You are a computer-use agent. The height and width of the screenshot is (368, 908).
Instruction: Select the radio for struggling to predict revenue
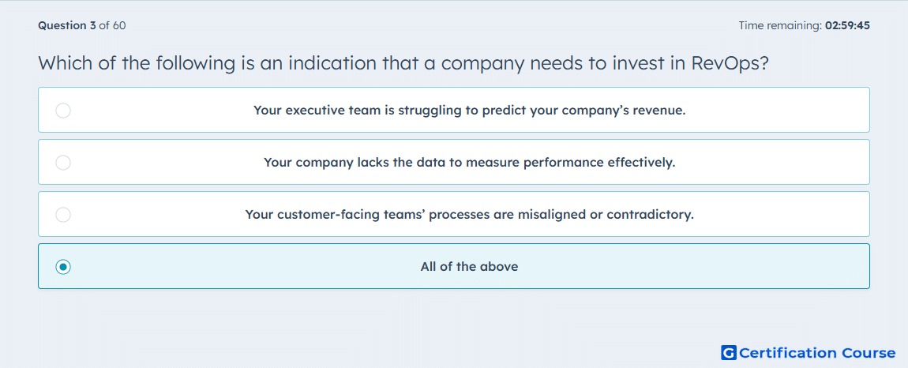coord(63,110)
